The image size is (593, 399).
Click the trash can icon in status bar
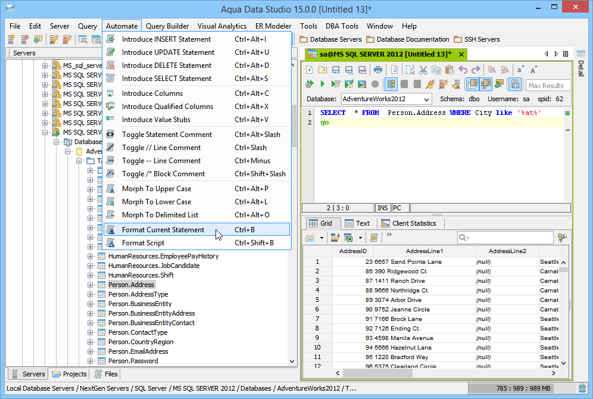[x=582, y=388]
